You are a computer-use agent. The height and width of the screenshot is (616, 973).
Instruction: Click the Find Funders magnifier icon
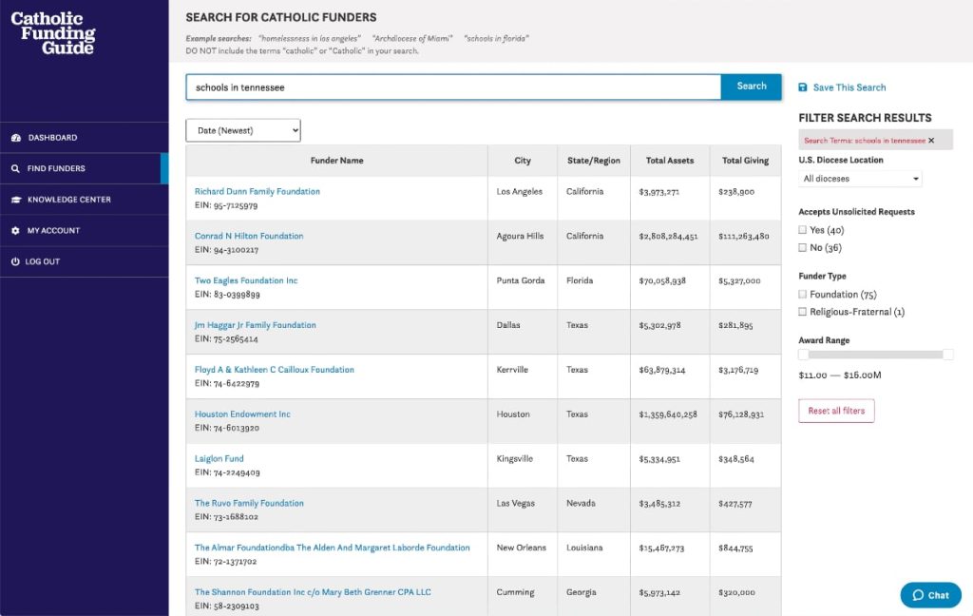(15, 169)
